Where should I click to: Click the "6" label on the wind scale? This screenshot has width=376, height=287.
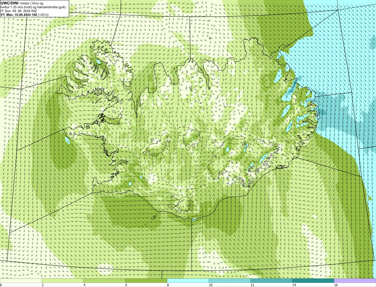tap(126, 285)
